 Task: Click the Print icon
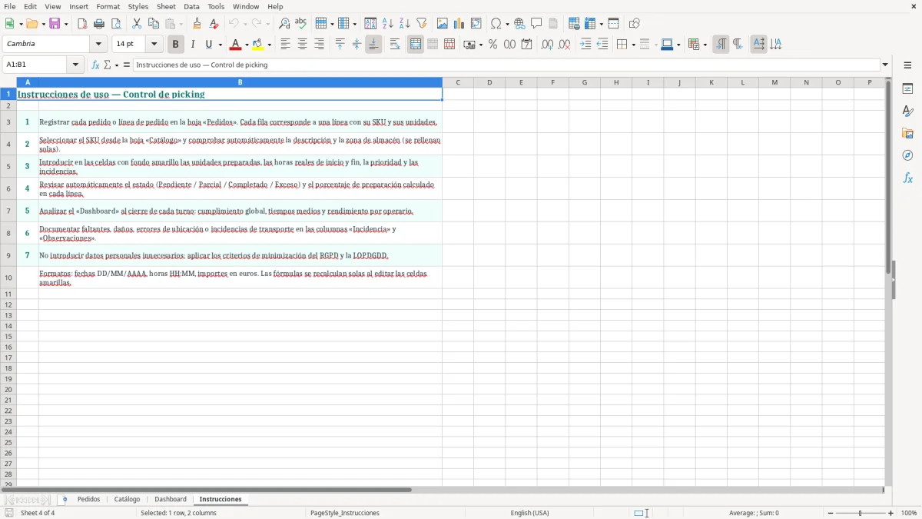pyautogui.click(x=99, y=24)
